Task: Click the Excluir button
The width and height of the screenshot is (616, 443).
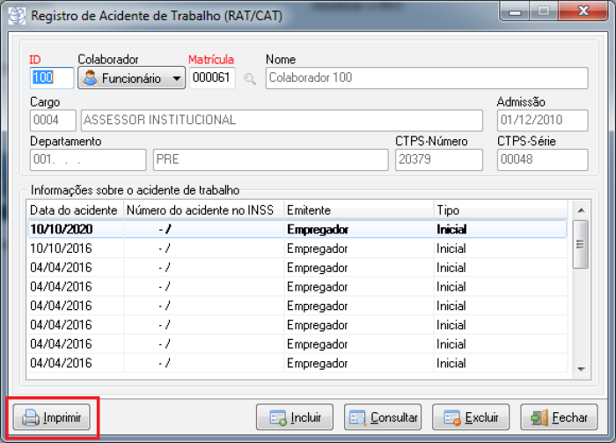Action: coord(472,417)
